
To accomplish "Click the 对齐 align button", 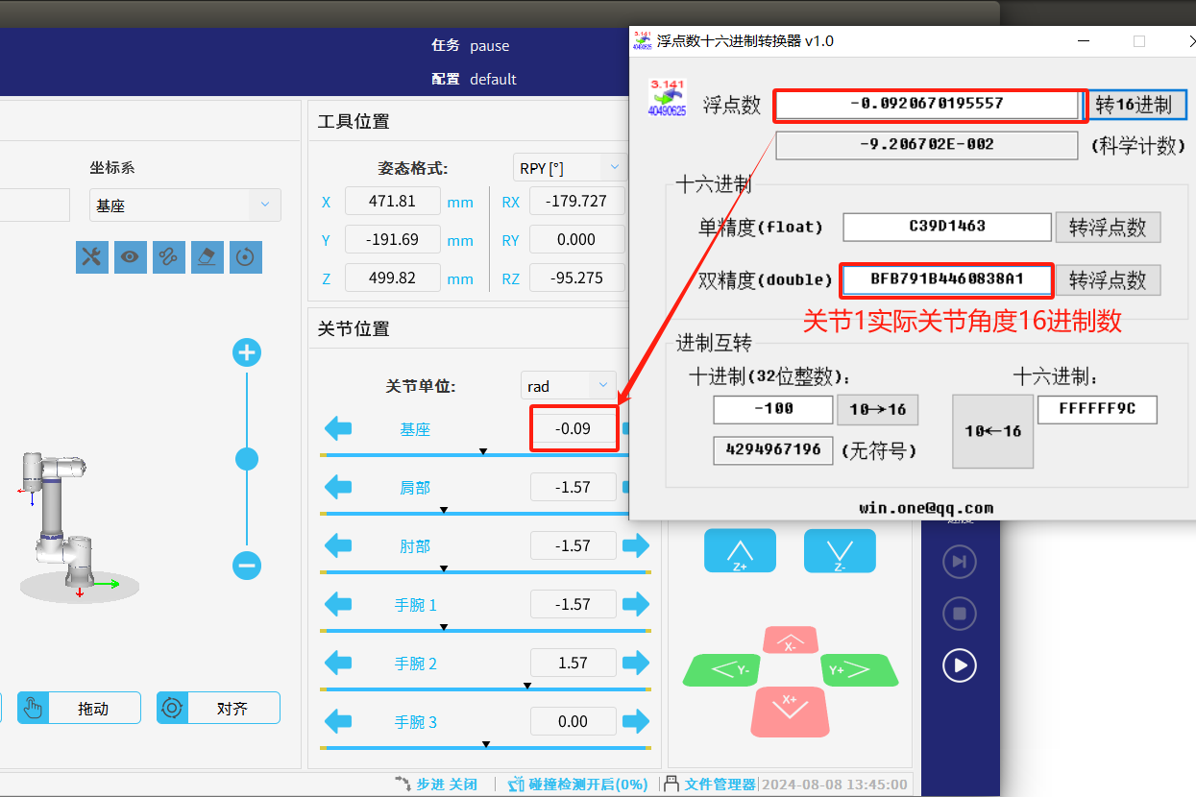I will coord(218,709).
